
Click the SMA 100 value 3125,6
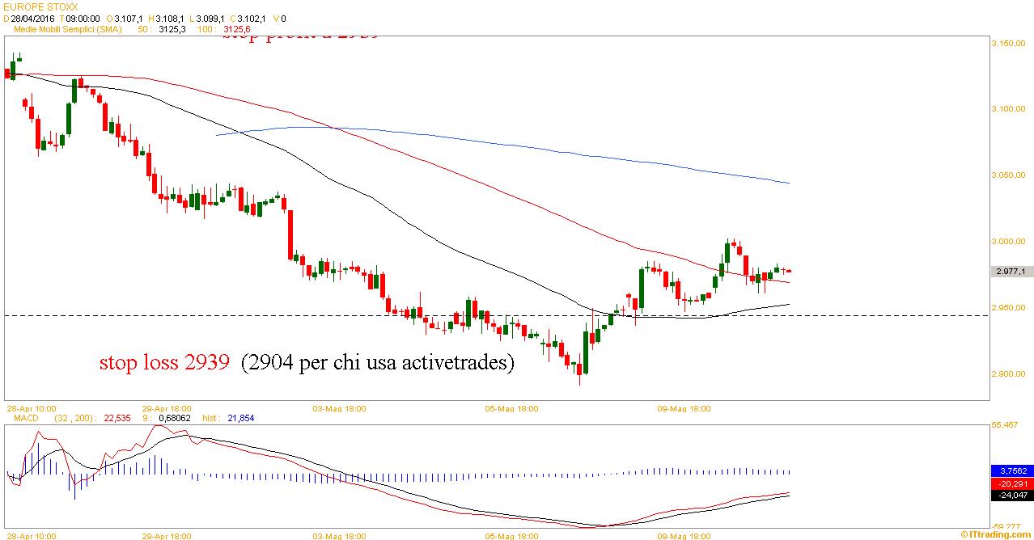coord(237,29)
